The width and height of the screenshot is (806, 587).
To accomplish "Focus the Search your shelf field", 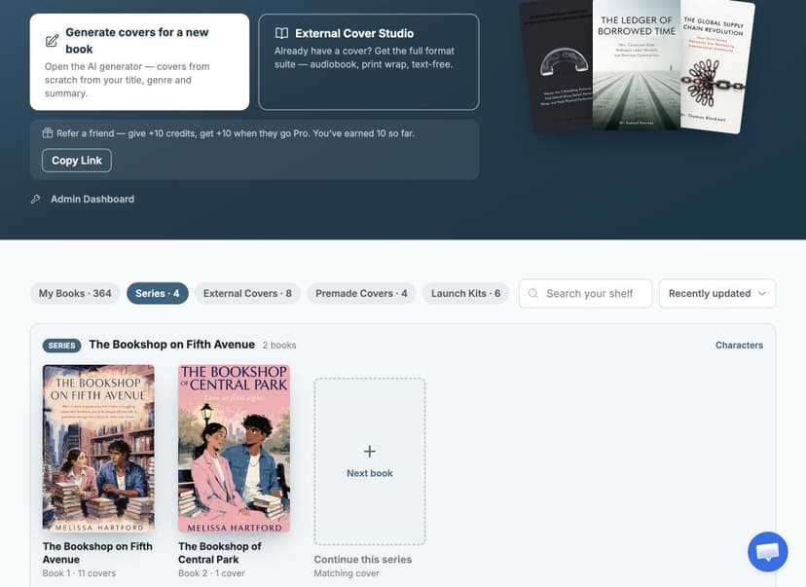I will tap(585, 294).
